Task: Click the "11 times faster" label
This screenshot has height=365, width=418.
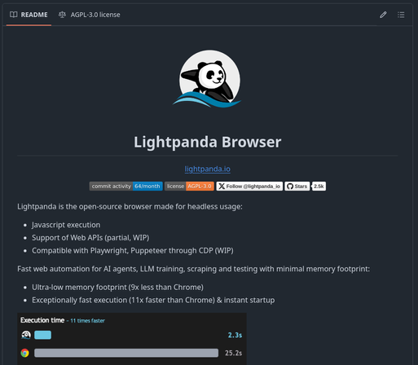Action: point(87,321)
